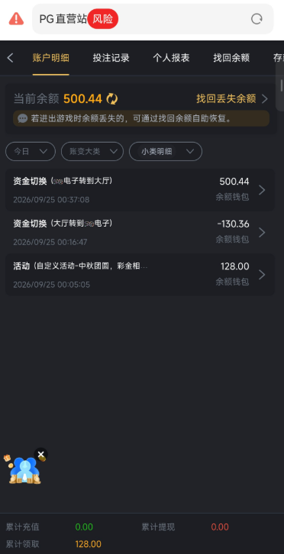Go back using the left arrow
The width and height of the screenshot is (284, 554).
point(10,58)
